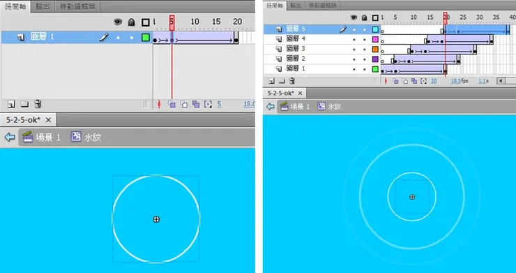Switch to 輸出 tab in left panel

[x=43, y=7]
